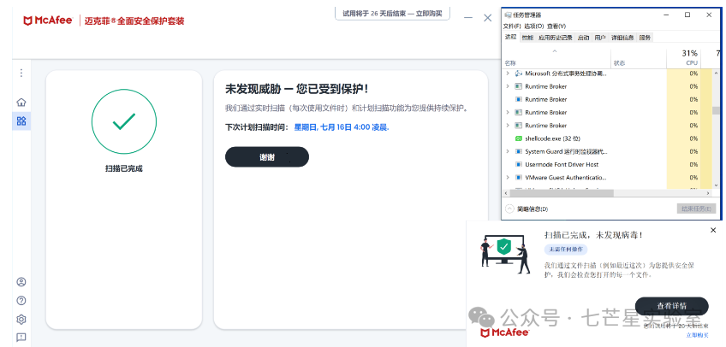Select the System Guard 运行时监视器 row
726x347 pixels.
click(x=607, y=151)
